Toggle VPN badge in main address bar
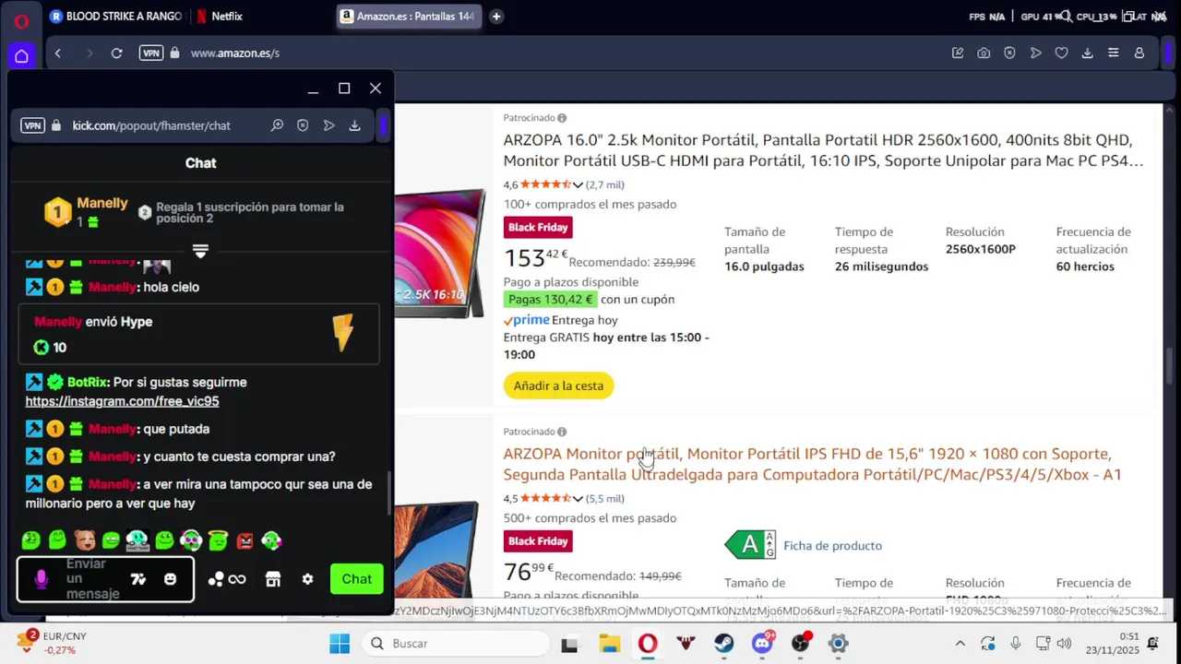 pyautogui.click(x=151, y=53)
